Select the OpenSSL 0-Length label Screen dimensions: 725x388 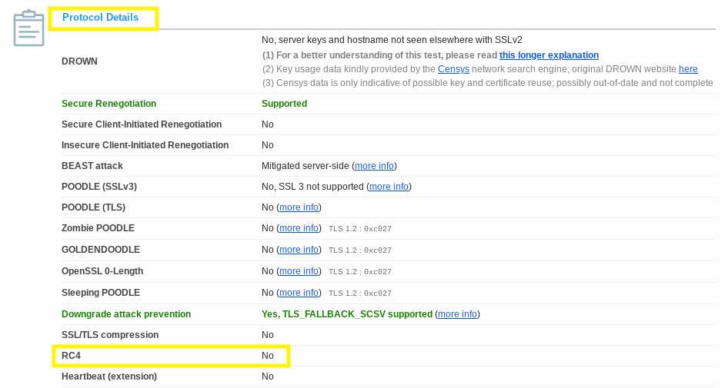(102, 271)
